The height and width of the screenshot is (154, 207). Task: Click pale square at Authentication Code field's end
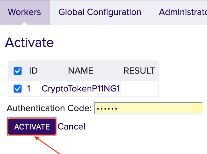(197, 109)
